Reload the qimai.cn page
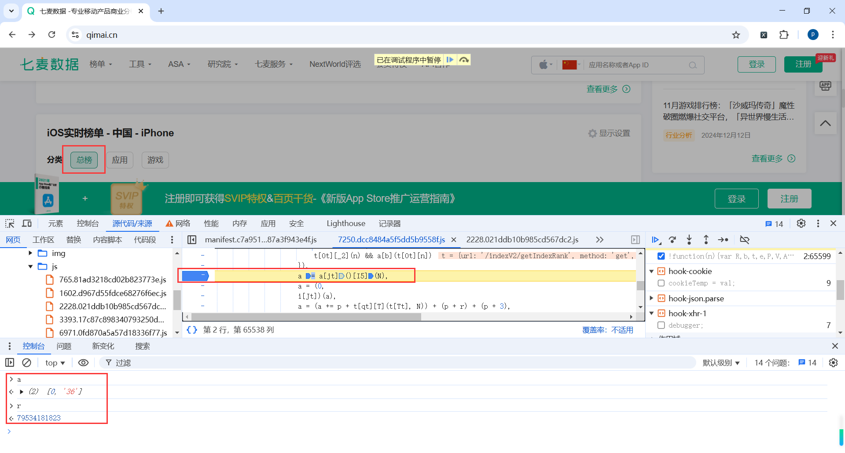The image size is (845, 453). click(52, 35)
